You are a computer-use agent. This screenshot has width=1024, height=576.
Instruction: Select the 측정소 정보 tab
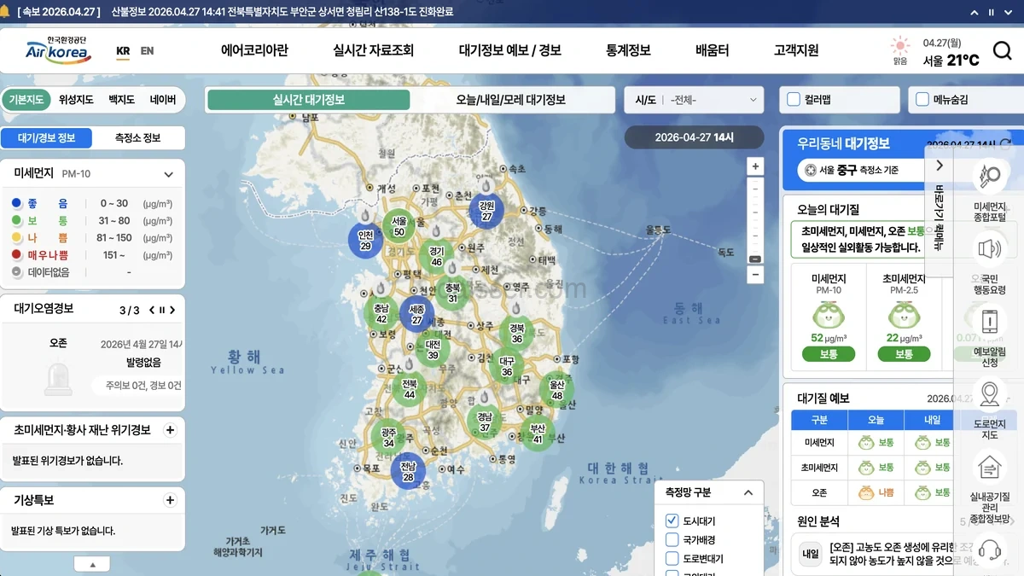pos(137,138)
